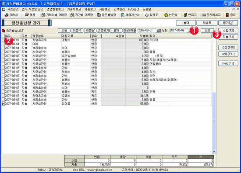Select the 임대료 55,000 row
241x173 pixels.
pos(106,104)
